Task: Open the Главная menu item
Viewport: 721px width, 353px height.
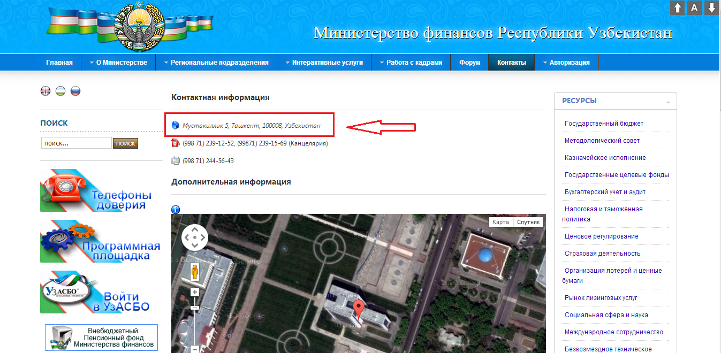Action: [59, 63]
